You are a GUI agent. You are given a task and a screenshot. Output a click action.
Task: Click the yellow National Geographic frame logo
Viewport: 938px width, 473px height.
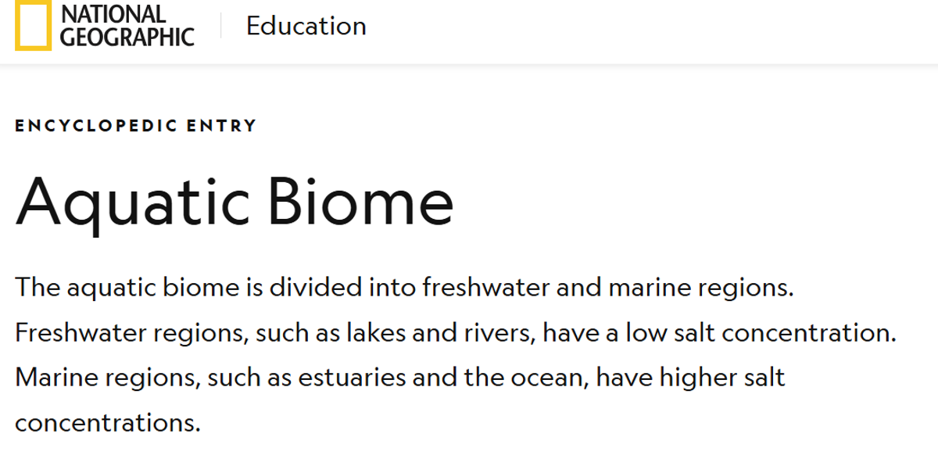(33, 25)
